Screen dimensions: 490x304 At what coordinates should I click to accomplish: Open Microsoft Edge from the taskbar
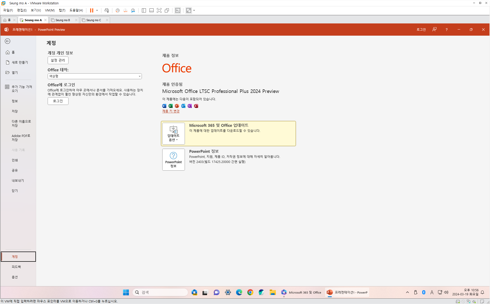tap(239, 292)
